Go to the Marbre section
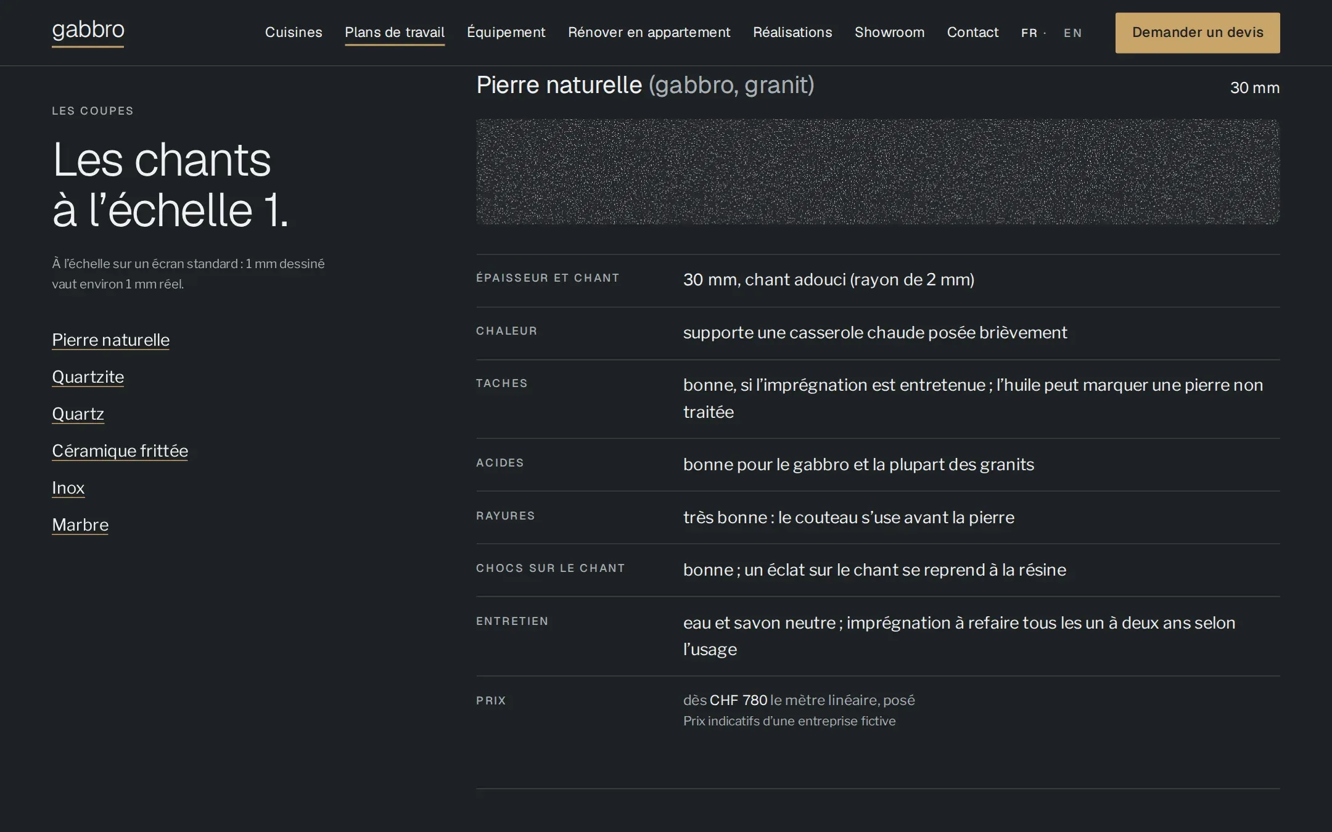 80,525
